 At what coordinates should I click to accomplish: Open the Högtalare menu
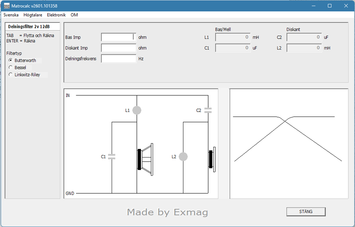click(x=33, y=15)
